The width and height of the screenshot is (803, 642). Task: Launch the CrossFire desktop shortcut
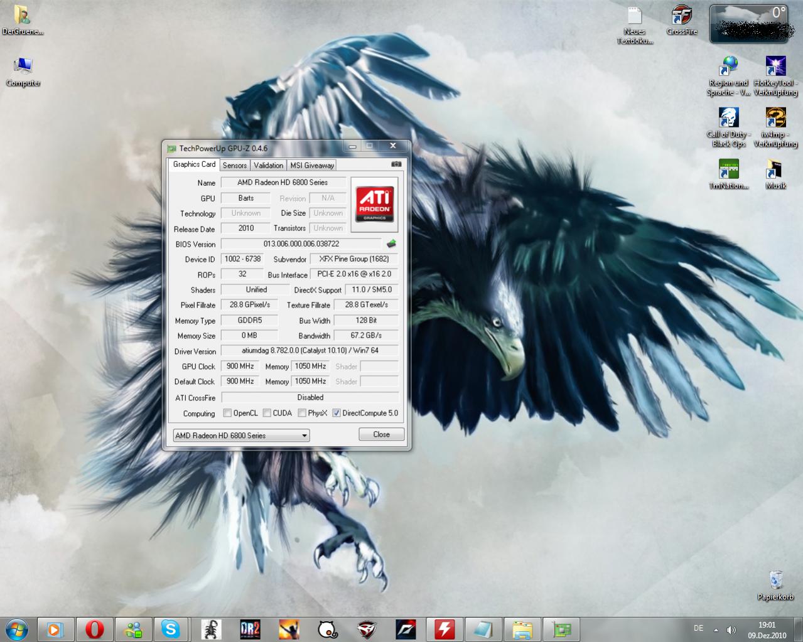pos(682,20)
